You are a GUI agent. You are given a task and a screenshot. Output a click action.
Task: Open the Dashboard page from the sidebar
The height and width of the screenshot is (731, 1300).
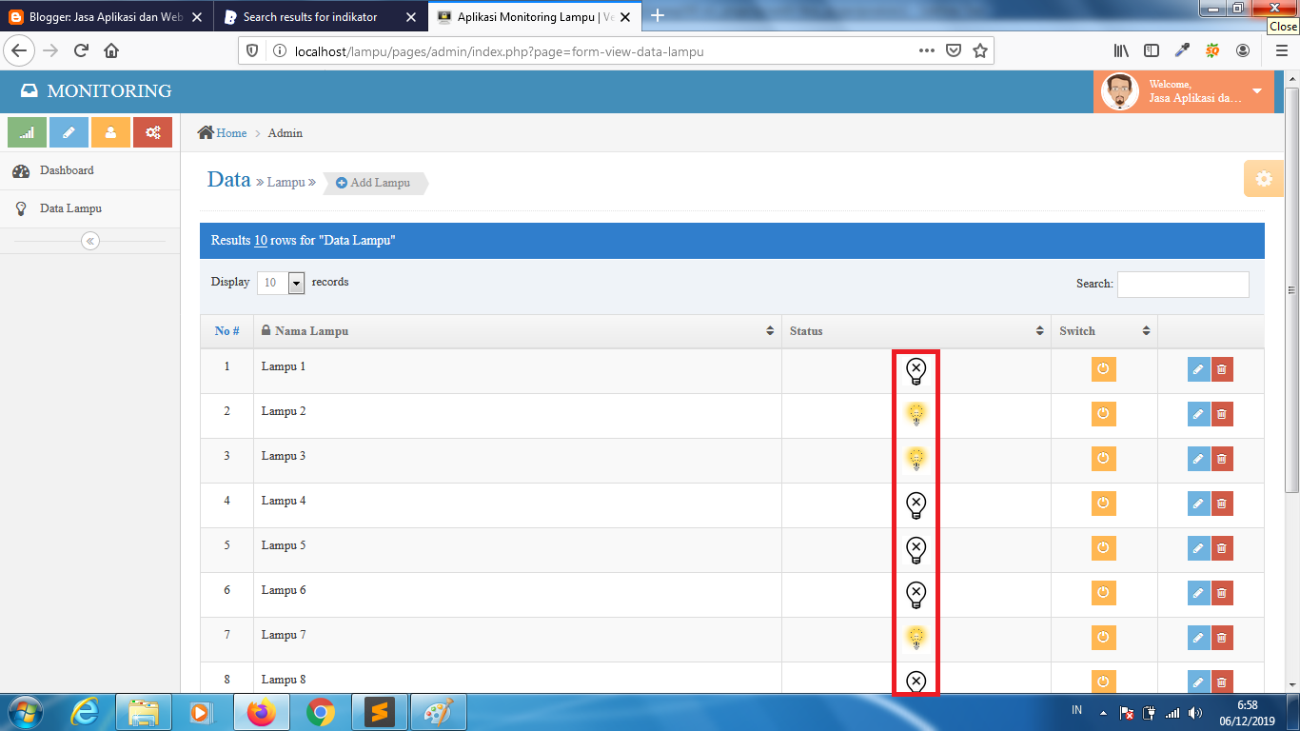tap(67, 170)
